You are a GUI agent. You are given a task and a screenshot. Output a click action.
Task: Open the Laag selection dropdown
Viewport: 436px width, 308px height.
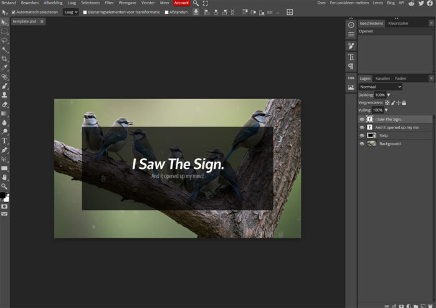click(x=71, y=12)
